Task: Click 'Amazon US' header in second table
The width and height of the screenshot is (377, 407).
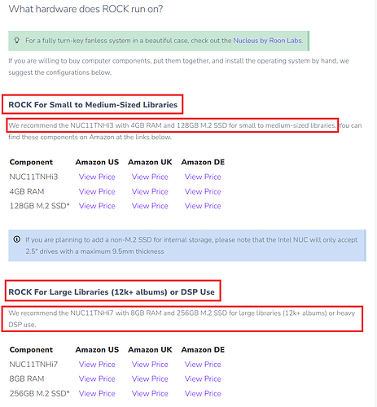Action: pos(97,350)
